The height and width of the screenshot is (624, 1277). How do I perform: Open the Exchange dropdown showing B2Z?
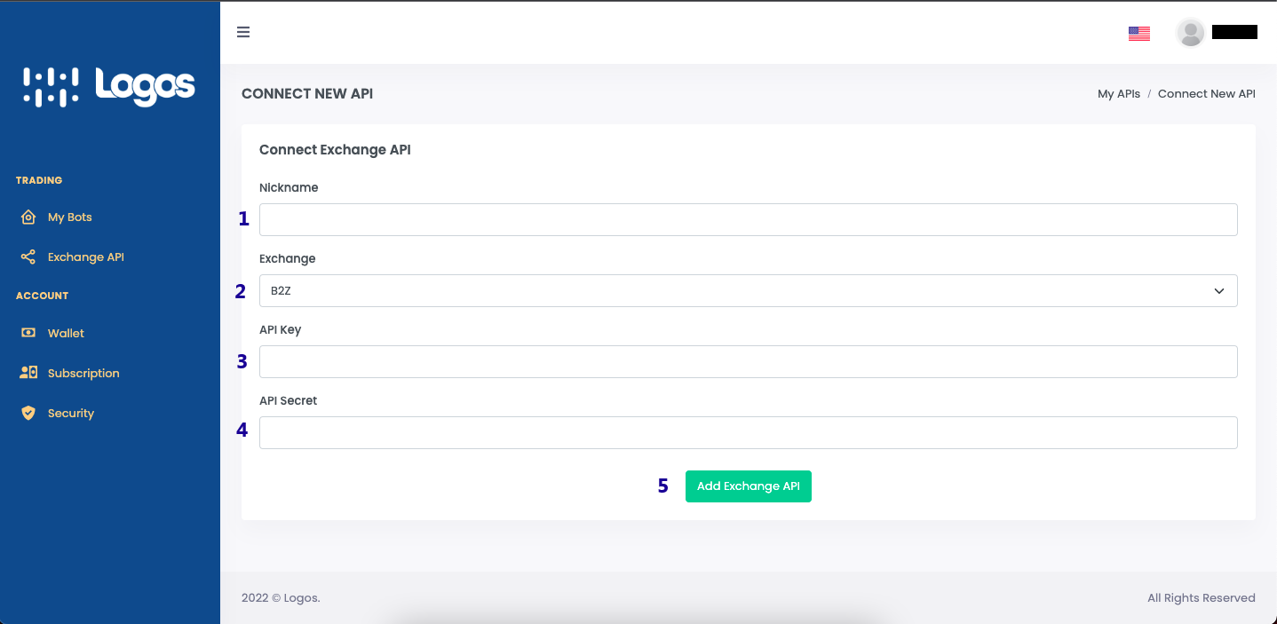coord(748,290)
